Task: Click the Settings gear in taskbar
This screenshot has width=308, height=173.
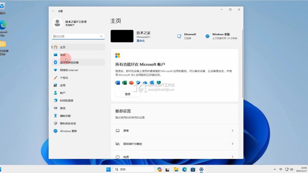Action: [x=201, y=169]
